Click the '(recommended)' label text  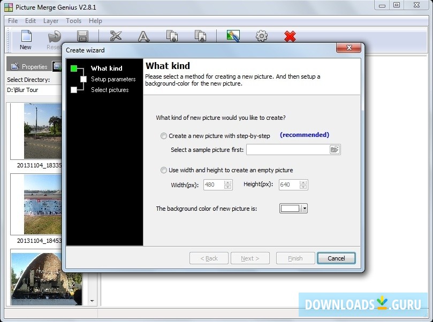point(305,135)
